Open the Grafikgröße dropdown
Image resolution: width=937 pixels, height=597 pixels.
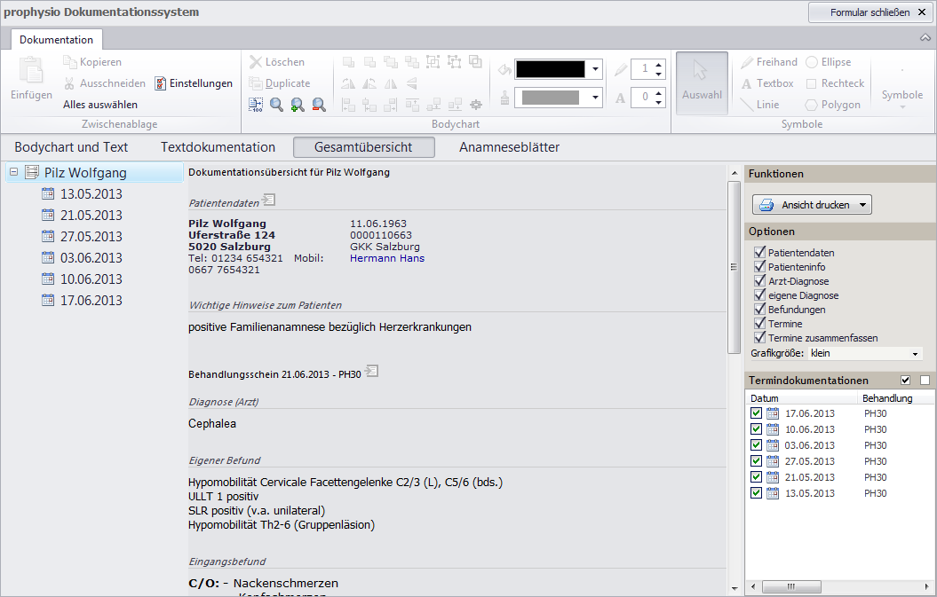coord(864,353)
